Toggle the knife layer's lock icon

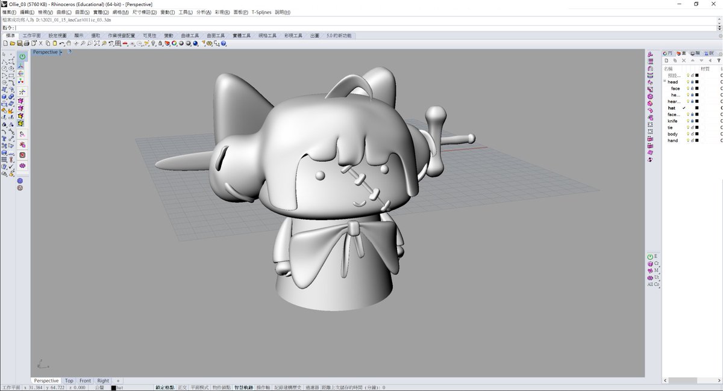point(692,121)
